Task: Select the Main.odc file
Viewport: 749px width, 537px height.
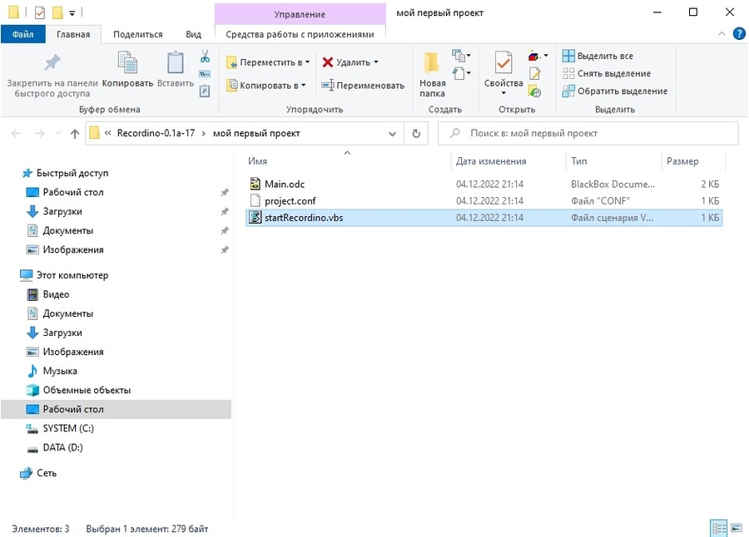Action: (285, 184)
